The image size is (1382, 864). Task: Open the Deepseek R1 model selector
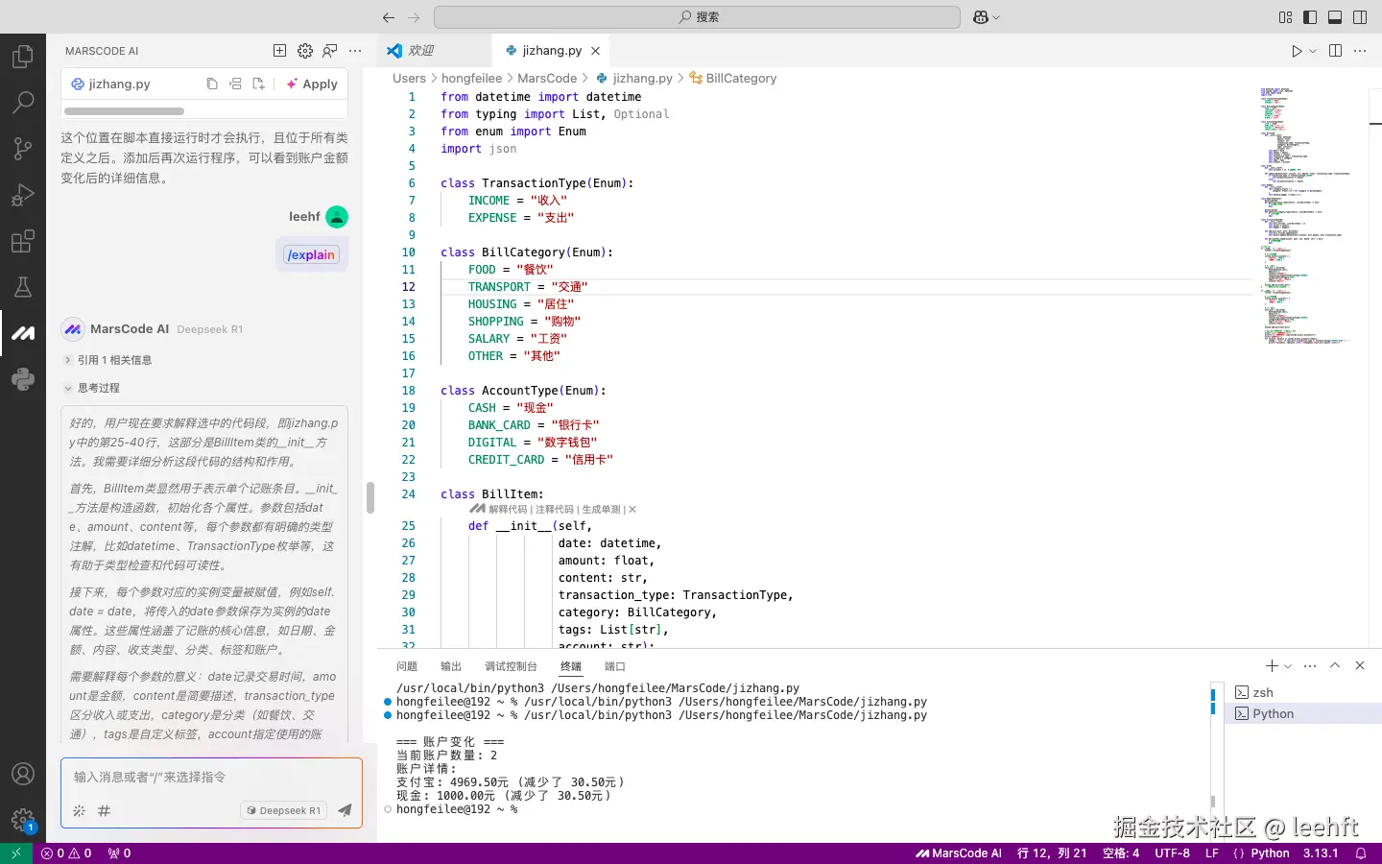284,810
